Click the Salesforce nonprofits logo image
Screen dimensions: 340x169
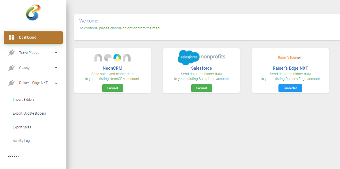(201, 58)
